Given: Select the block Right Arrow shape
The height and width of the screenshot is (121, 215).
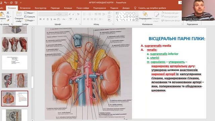Looking at the screenshot, I should pyautogui.click(x=127, y=16).
